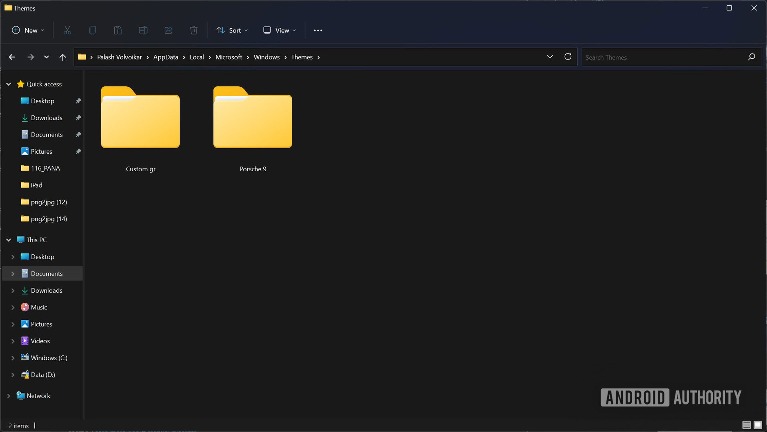Screen dimensions: 767x432
Task: Click the address bar dropdown arrow
Action: point(550,57)
